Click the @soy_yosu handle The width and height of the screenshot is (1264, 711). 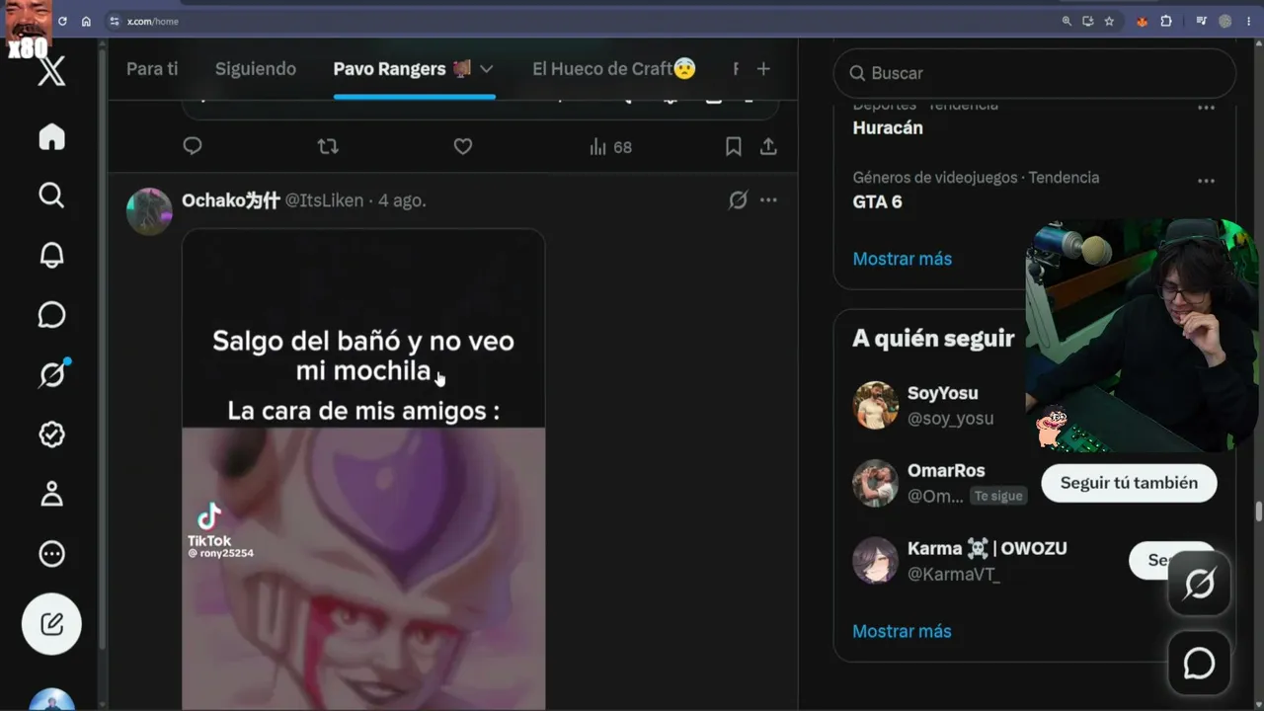(951, 419)
